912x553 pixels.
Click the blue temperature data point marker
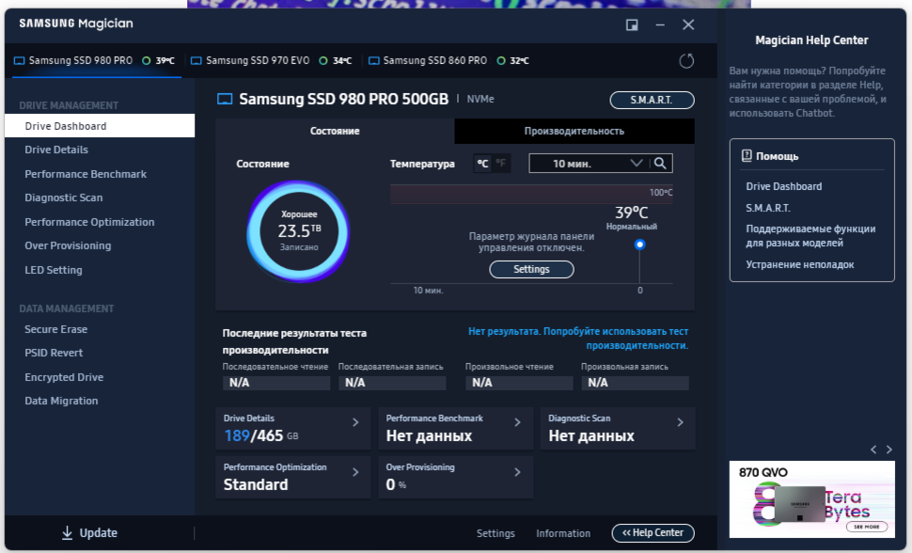pyautogui.click(x=639, y=245)
